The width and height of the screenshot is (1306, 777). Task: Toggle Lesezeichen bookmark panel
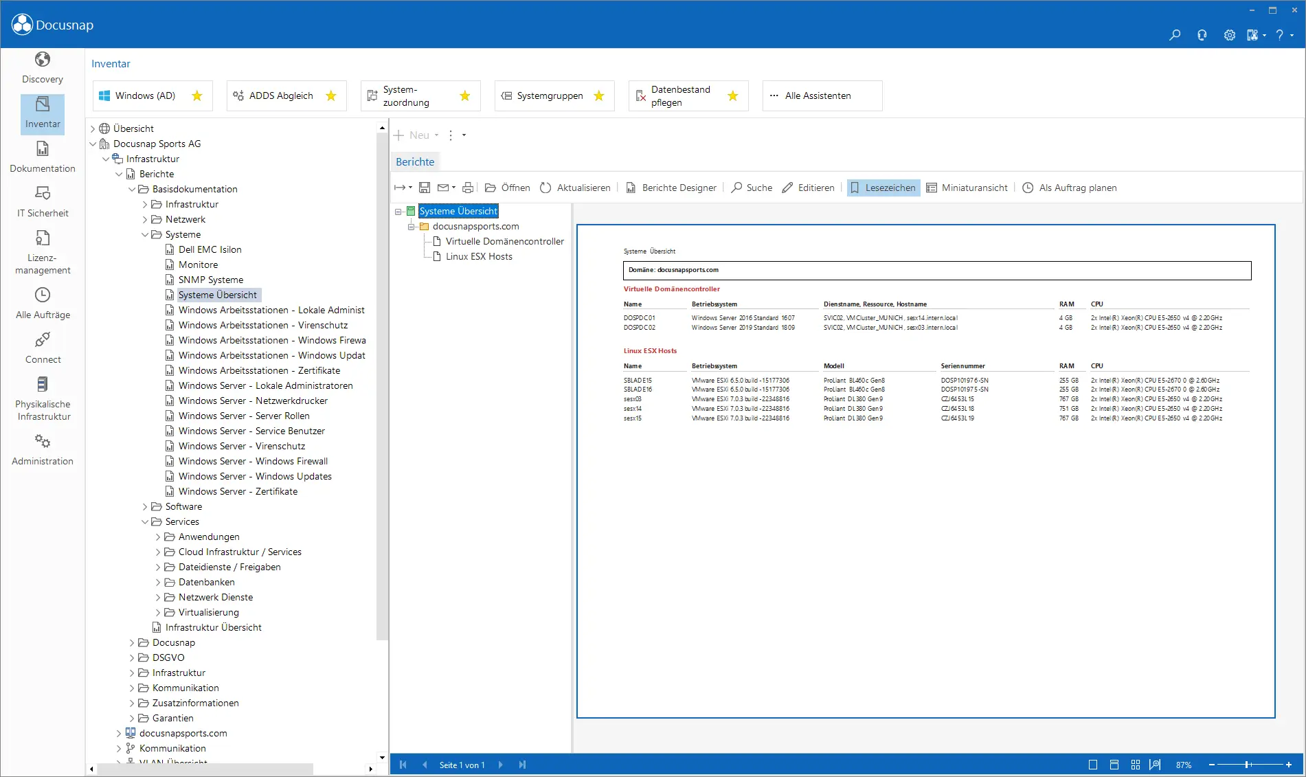(883, 188)
